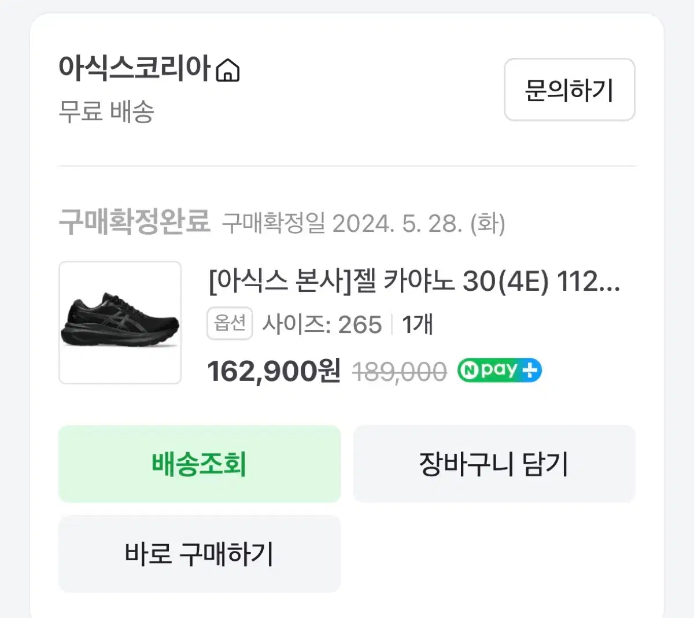Click the 옵션 option badge

230,323
